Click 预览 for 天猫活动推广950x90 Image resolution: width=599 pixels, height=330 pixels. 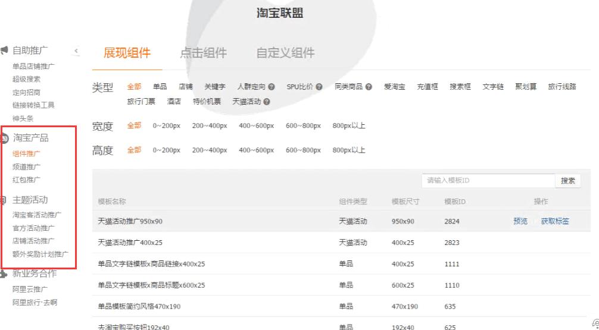(520, 221)
